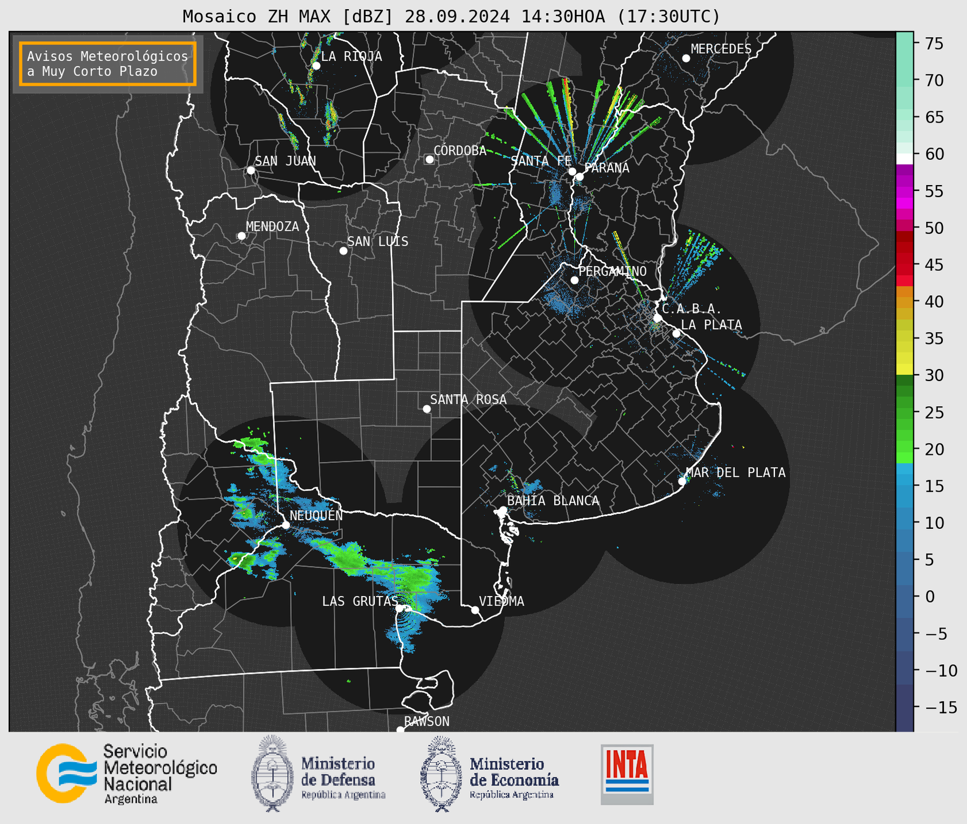Click the LAS GRUTAS label
Image resolution: width=967 pixels, height=824 pixels.
point(360,601)
